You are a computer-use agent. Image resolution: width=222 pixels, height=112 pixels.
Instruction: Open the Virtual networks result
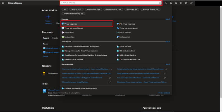point(125,32)
